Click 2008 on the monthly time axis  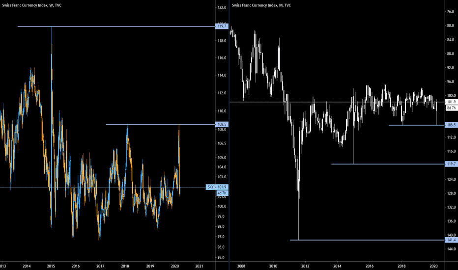click(241, 266)
